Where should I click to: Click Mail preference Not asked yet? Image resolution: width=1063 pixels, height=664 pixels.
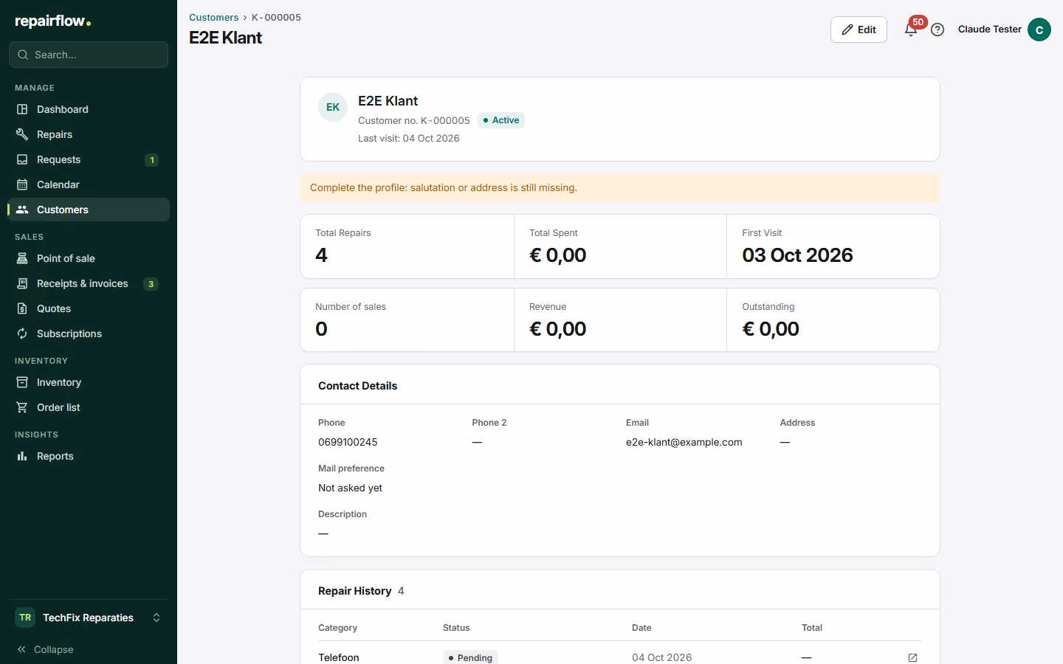point(350,488)
